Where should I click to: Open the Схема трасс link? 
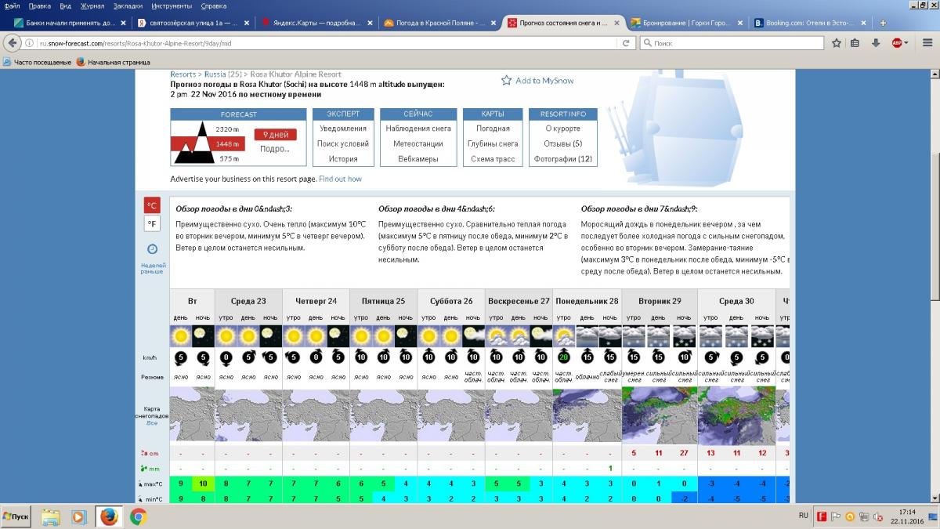click(x=493, y=159)
